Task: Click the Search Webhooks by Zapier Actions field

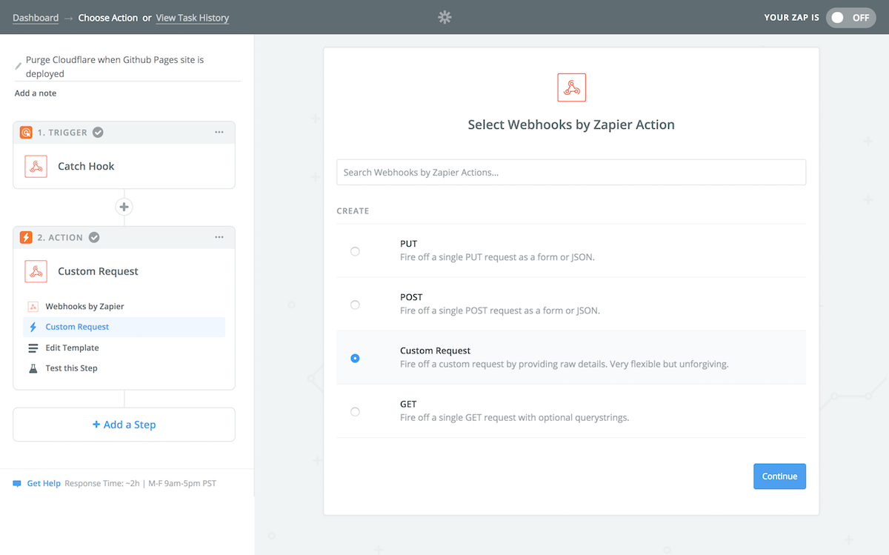Action: [x=570, y=172]
